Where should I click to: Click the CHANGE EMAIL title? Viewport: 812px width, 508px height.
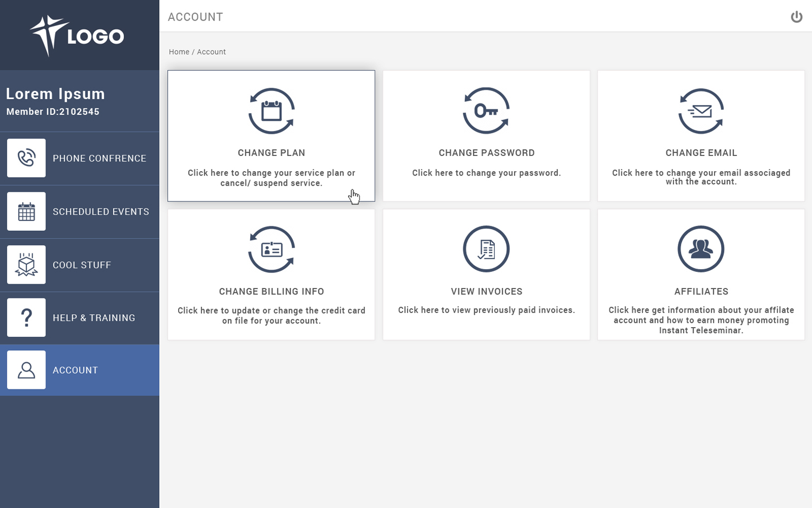tap(702, 153)
